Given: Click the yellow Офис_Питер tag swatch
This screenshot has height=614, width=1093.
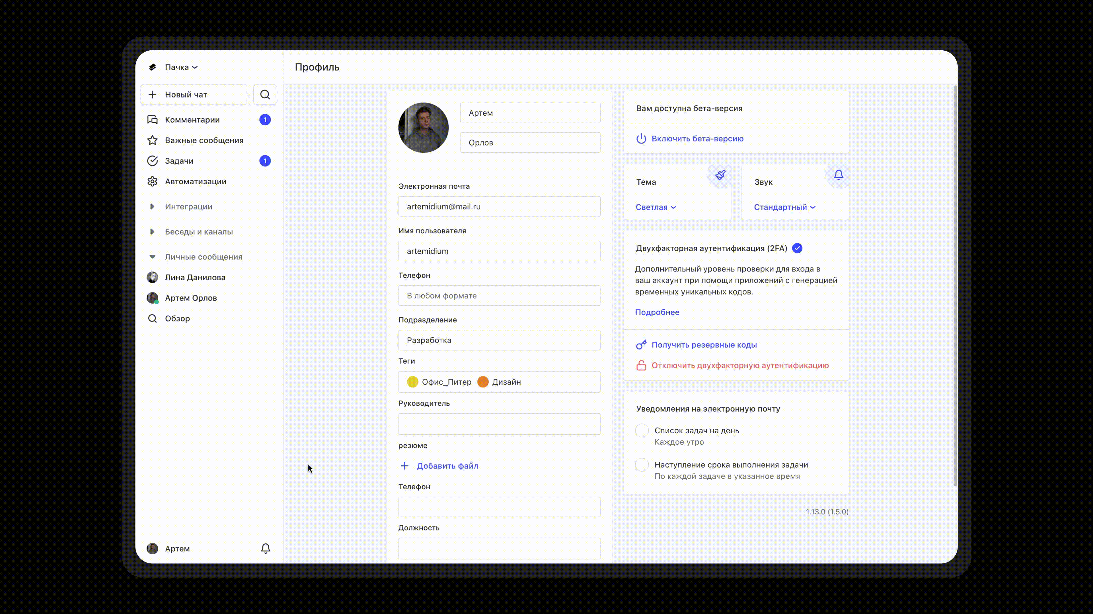Looking at the screenshot, I should (x=412, y=382).
